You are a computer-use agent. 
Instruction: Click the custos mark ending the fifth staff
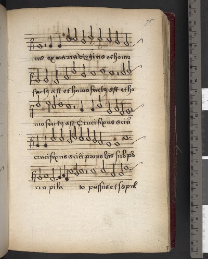point(137,165)
